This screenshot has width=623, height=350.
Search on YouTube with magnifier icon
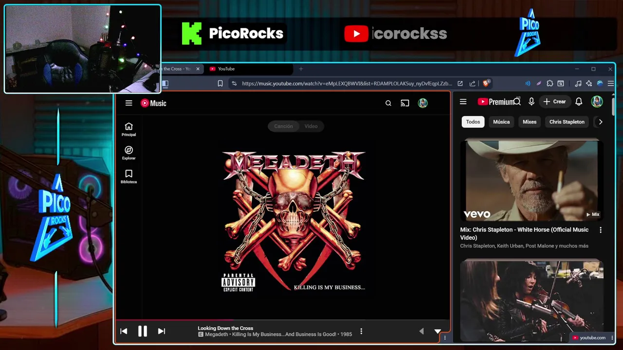click(x=517, y=102)
